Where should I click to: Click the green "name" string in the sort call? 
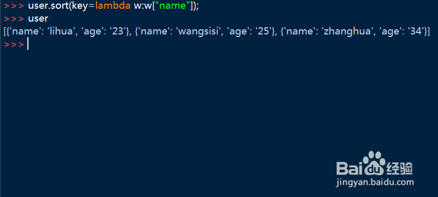point(174,6)
